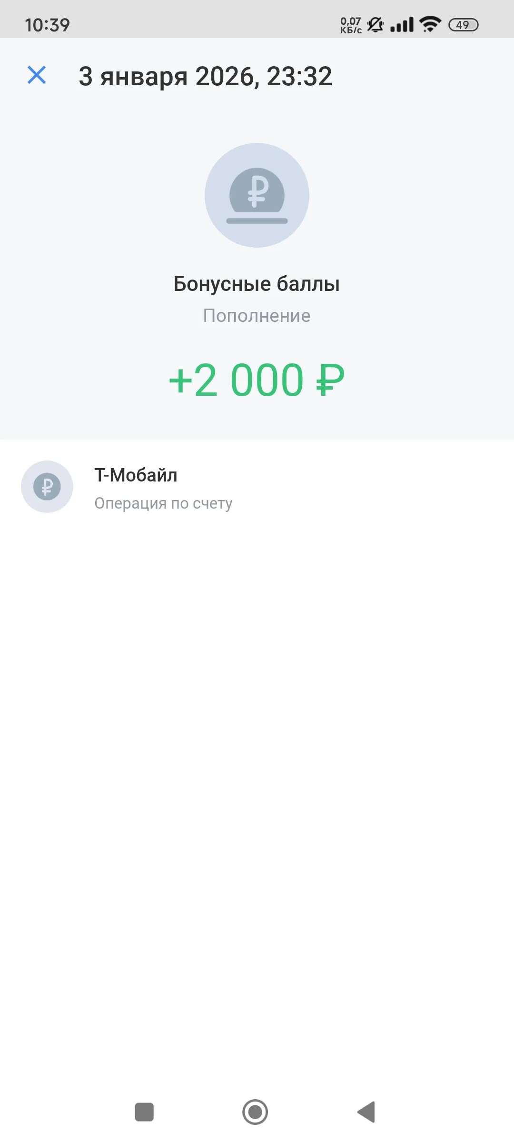Tap the Пополнение subtitle text
Screen dimensions: 514x1143
pyautogui.click(x=257, y=316)
